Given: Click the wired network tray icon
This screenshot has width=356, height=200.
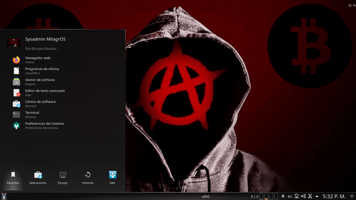Looking at the screenshot, I should (297, 196).
